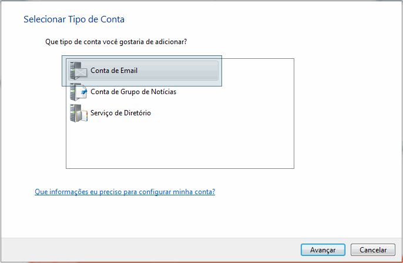
Task: Click the server tower in the Email icon
Action: 74,70
